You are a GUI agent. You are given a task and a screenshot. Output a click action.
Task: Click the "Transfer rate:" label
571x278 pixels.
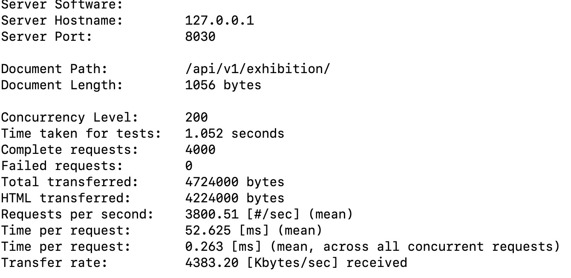[x=54, y=263]
